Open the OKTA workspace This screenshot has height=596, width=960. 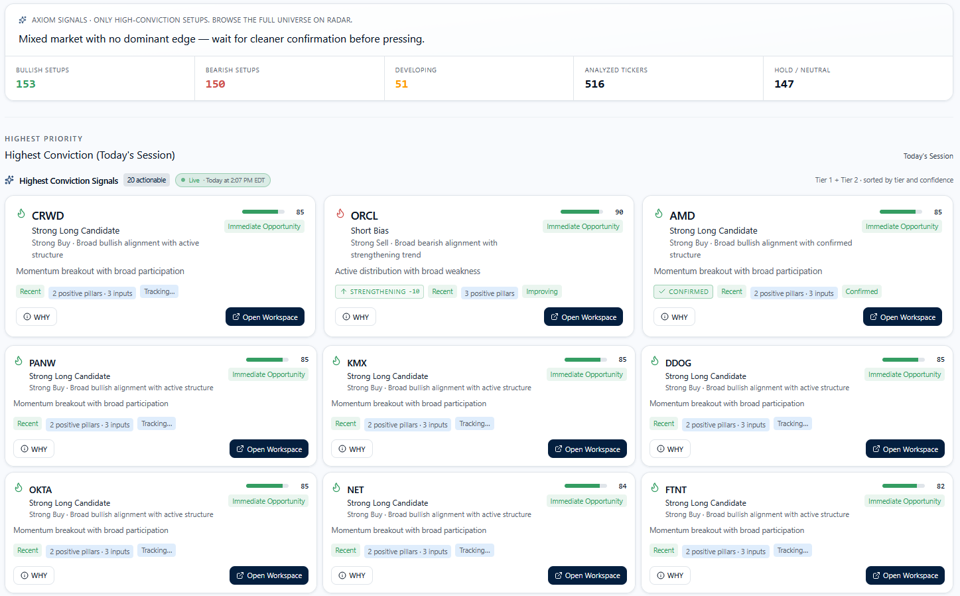pyautogui.click(x=269, y=575)
